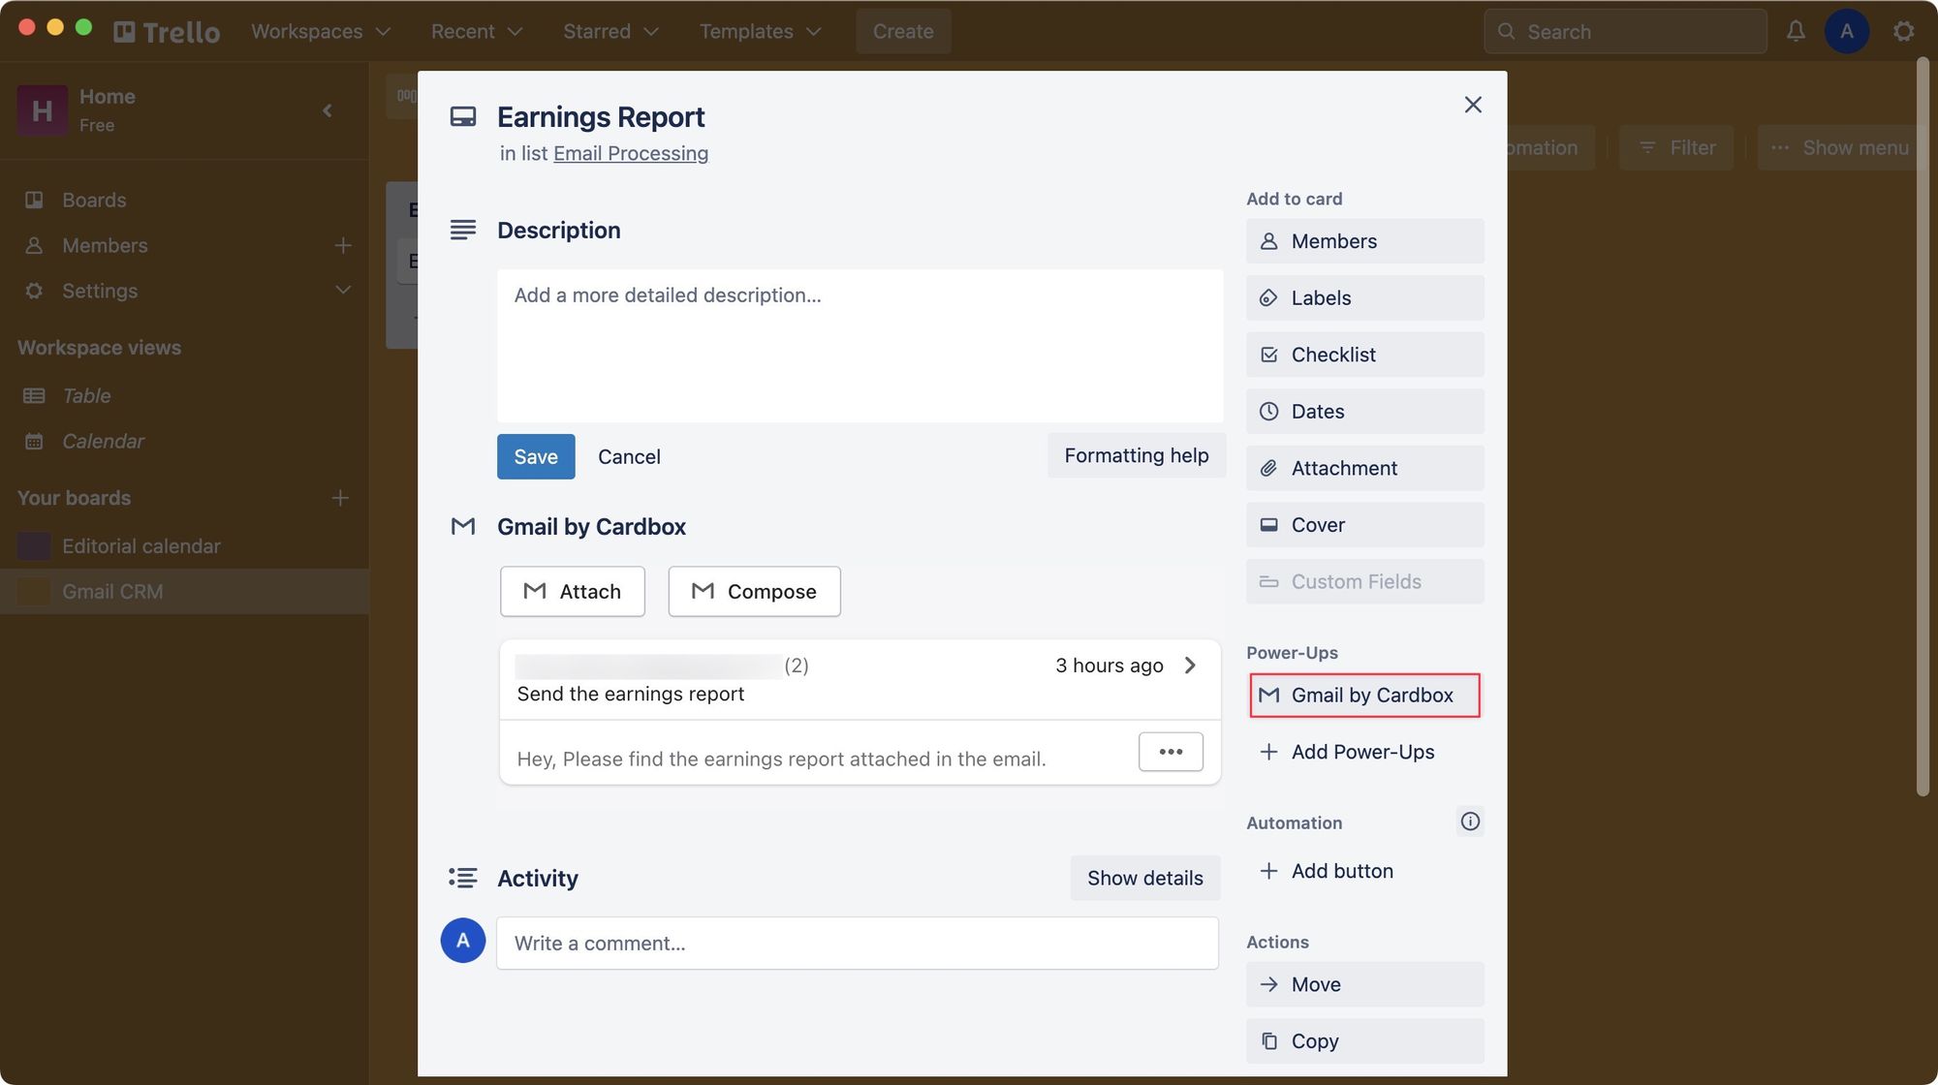Expand the email thread chevron

(x=1190, y=666)
